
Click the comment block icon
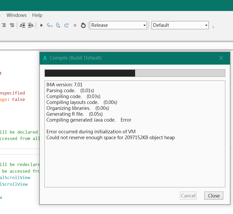(4, 25)
